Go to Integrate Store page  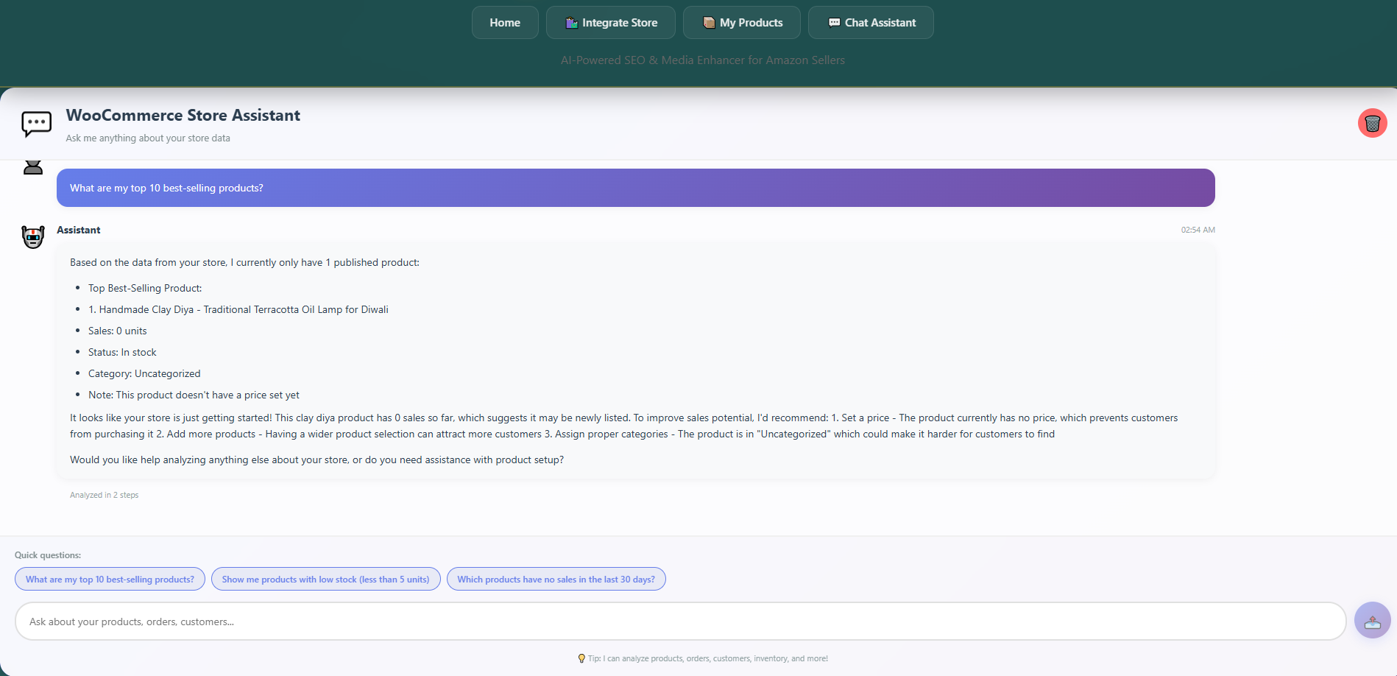(611, 23)
